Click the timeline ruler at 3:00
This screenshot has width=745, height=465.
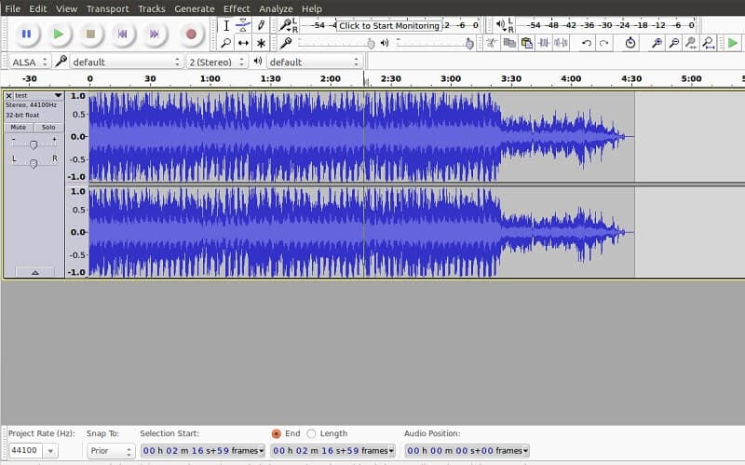(451, 78)
